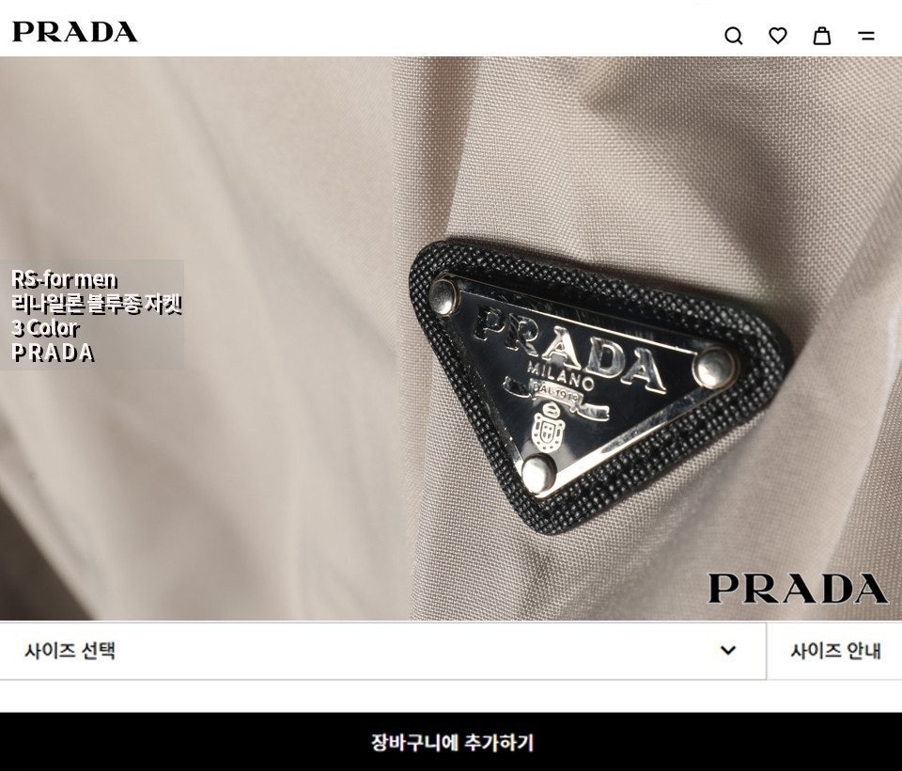Click the chevron arrow in size selector
This screenshot has height=771, width=902.
[728, 650]
